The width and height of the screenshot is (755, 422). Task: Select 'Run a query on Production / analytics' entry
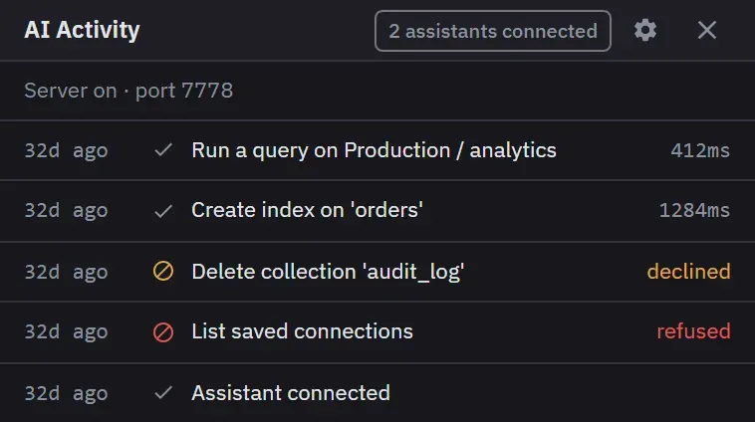tap(377, 150)
